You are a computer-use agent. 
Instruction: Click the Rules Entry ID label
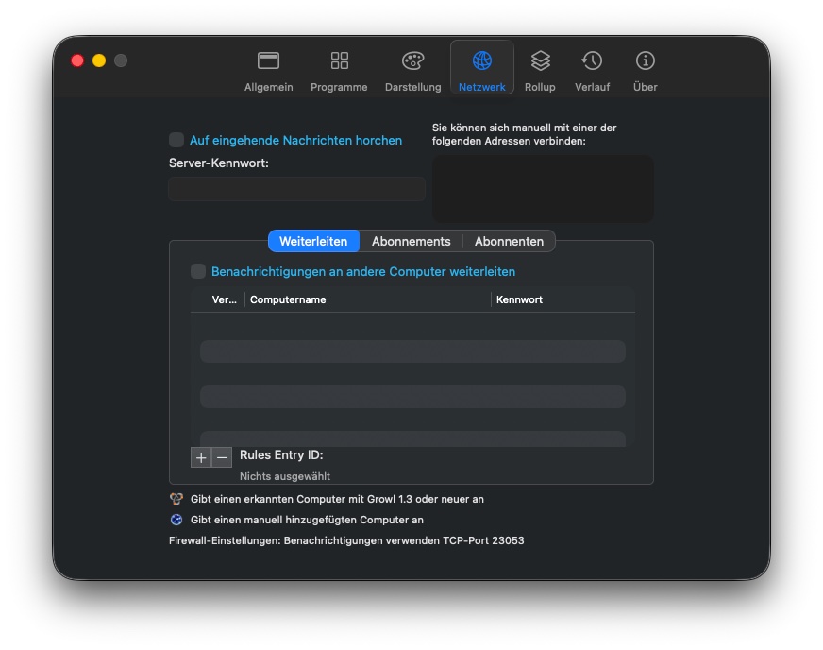[x=281, y=455]
